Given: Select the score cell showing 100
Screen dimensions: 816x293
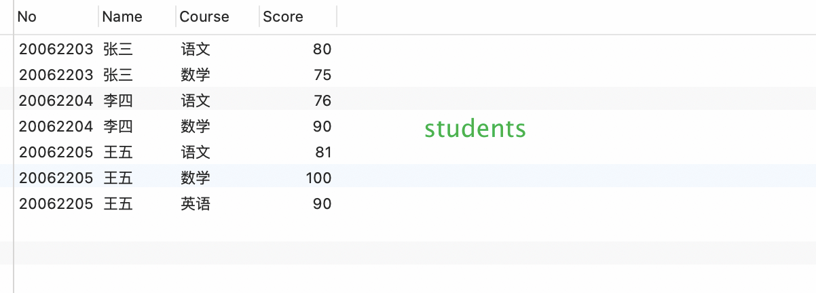Looking at the screenshot, I should pyautogui.click(x=318, y=178).
